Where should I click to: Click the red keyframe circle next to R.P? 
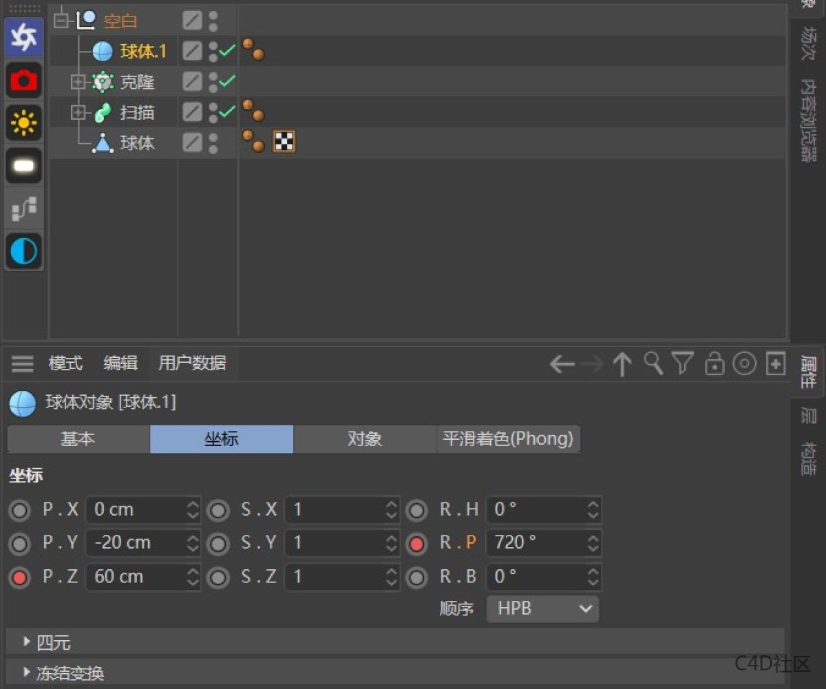417,543
